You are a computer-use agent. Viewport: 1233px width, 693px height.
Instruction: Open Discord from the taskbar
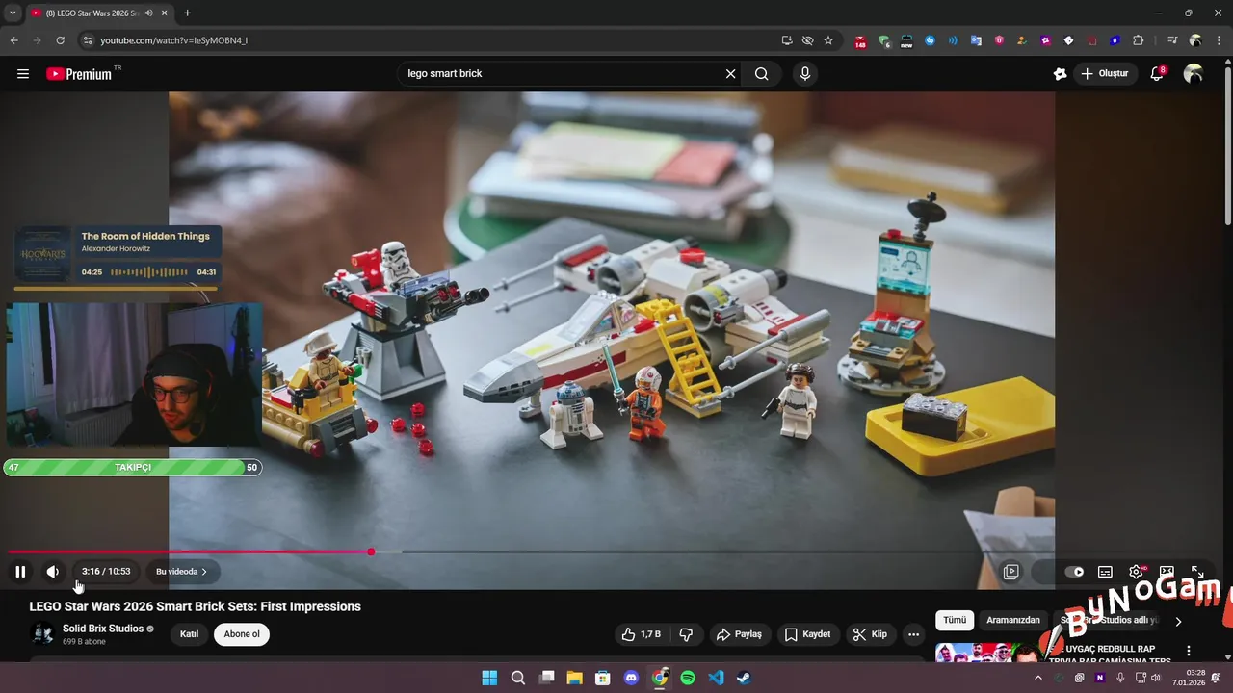pyautogui.click(x=631, y=678)
